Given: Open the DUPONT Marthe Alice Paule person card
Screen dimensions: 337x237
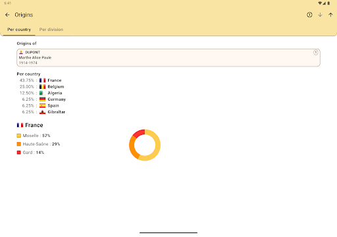Looking at the screenshot, I should [168, 57].
